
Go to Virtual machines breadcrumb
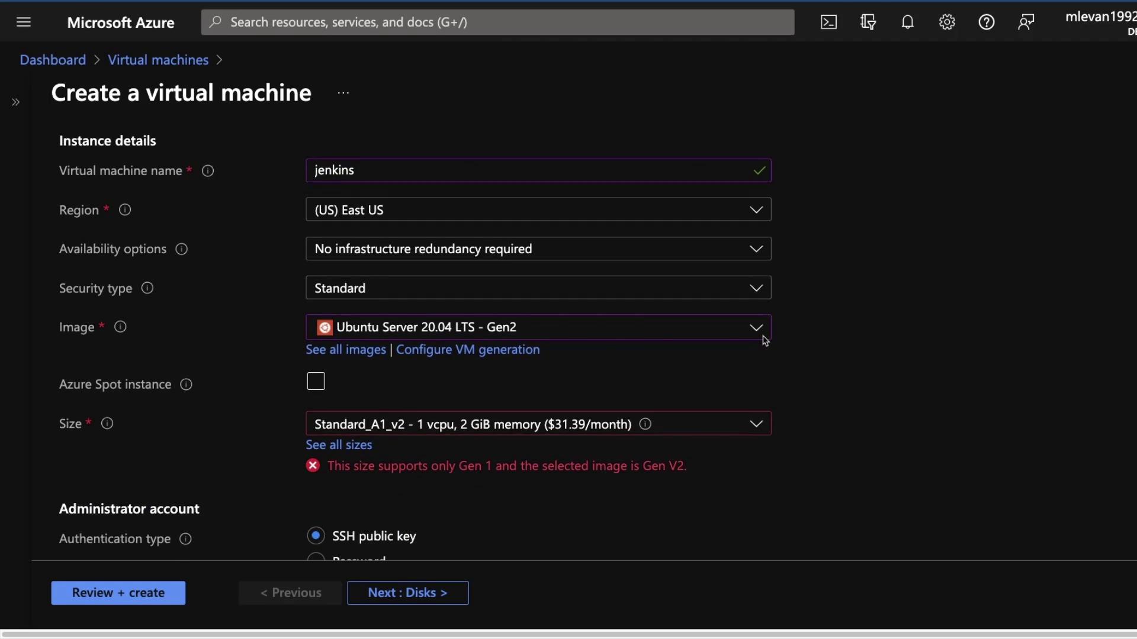[x=158, y=60]
